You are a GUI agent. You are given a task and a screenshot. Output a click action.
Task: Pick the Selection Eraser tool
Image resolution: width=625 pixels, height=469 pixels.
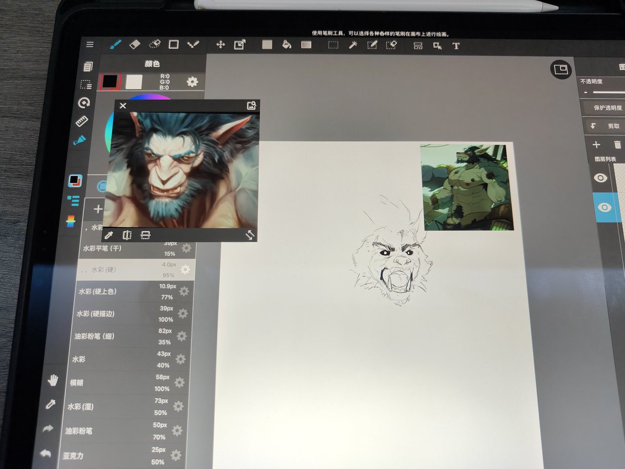pyautogui.click(x=391, y=45)
